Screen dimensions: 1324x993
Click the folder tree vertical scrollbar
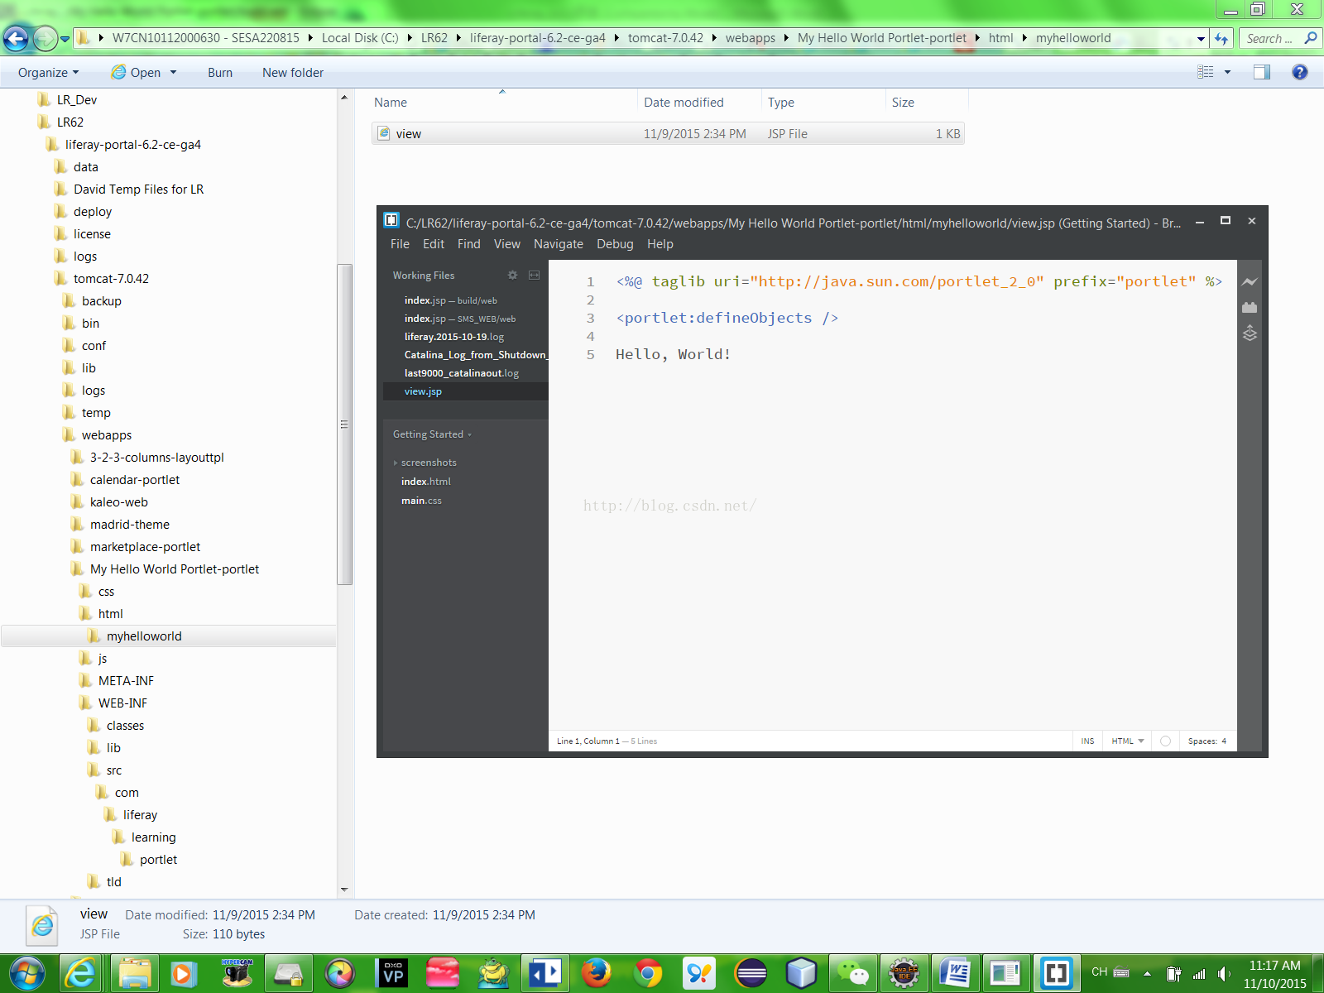[344, 425]
